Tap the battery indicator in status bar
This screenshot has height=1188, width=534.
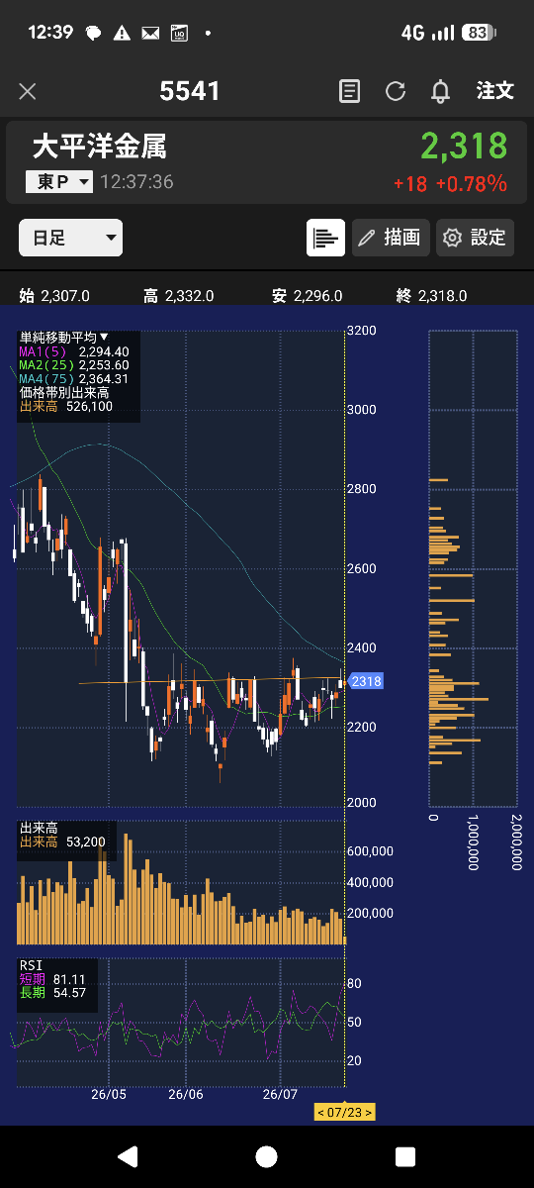pyautogui.click(x=478, y=33)
